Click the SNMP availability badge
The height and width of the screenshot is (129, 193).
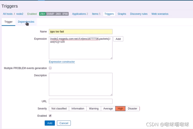pyautogui.click(x=50, y=14)
